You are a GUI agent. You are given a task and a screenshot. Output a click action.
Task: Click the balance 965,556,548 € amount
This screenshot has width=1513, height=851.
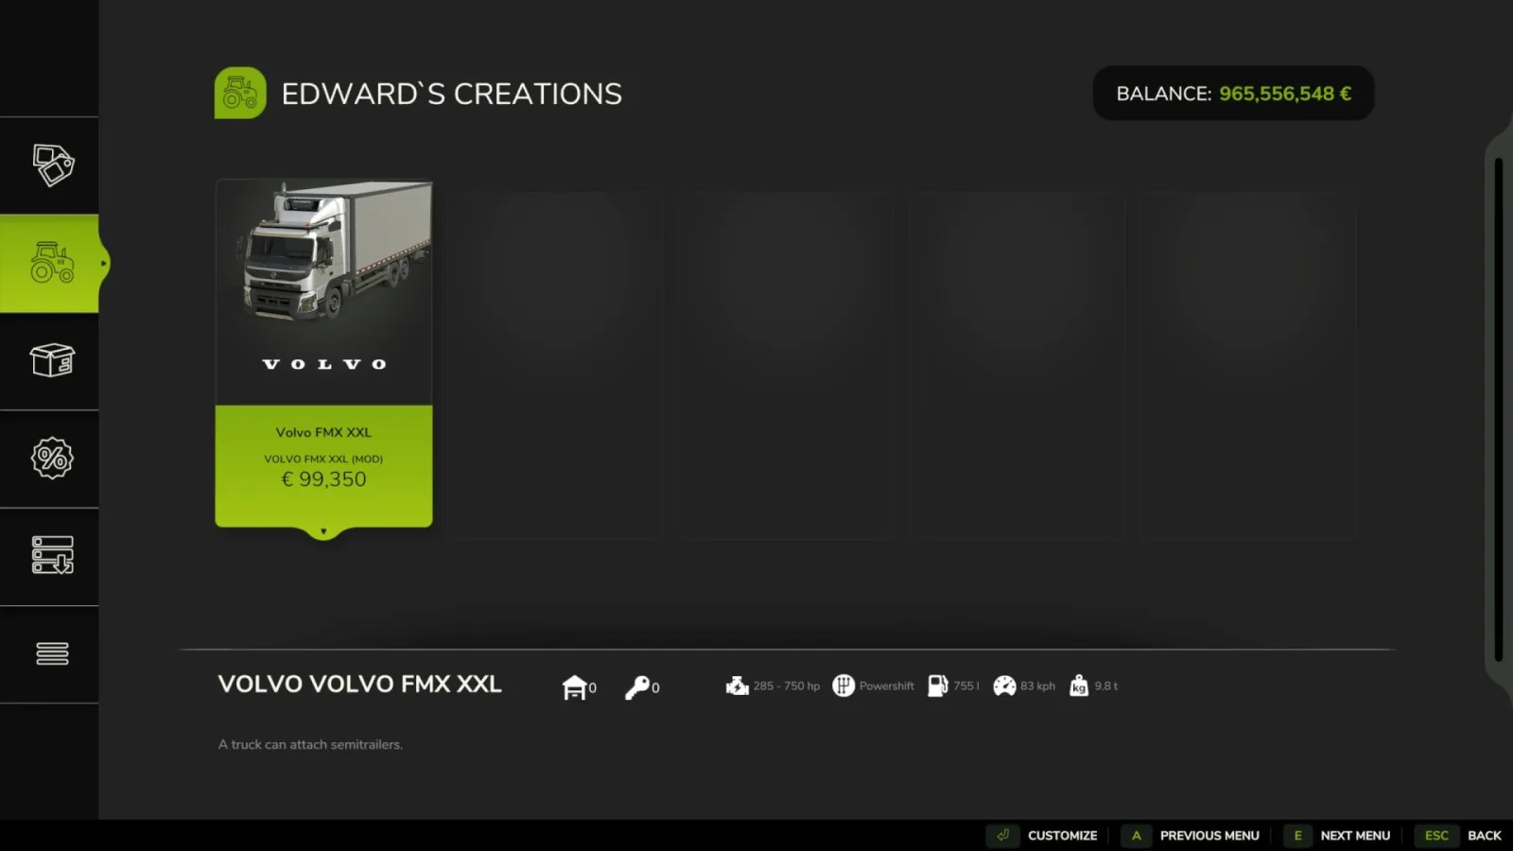tap(1285, 94)
